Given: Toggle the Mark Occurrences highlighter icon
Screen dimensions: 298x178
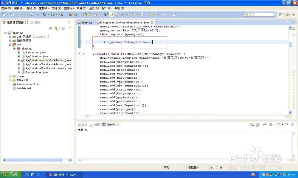Looking at the screenshot, I should coord(111,14).
